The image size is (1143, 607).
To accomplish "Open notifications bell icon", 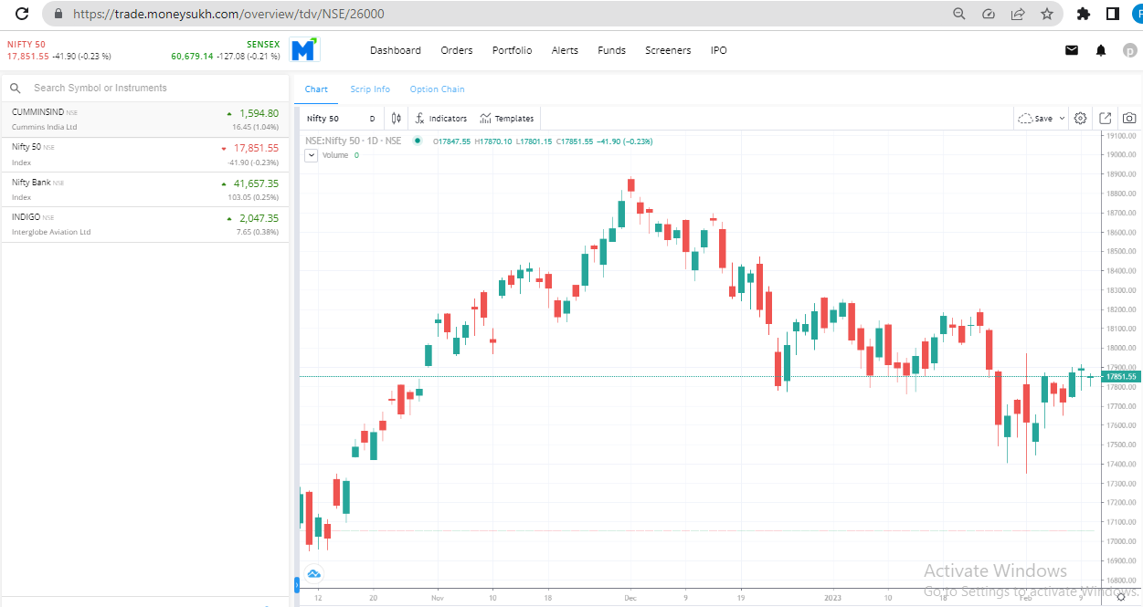I will (1101, 50).
